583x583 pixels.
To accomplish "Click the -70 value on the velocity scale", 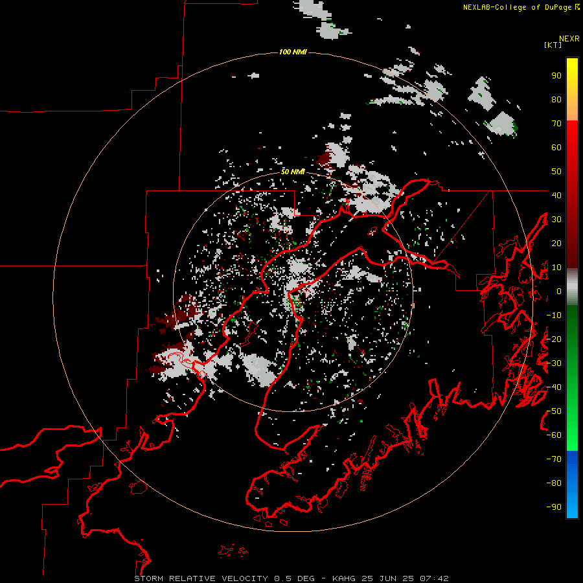I will coord(554,459).
